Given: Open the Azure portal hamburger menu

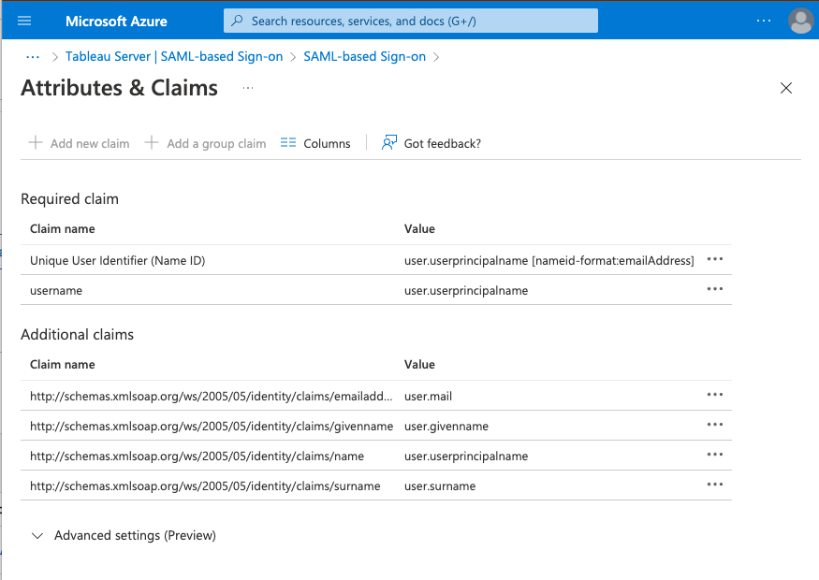Looking at the screenshot, I should [x=24, y=21].
